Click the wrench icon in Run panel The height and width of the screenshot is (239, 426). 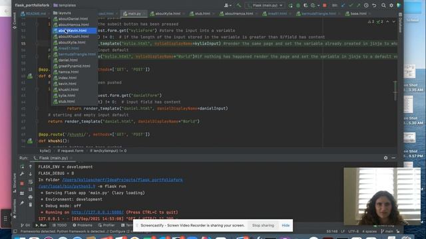coord(22,174)
